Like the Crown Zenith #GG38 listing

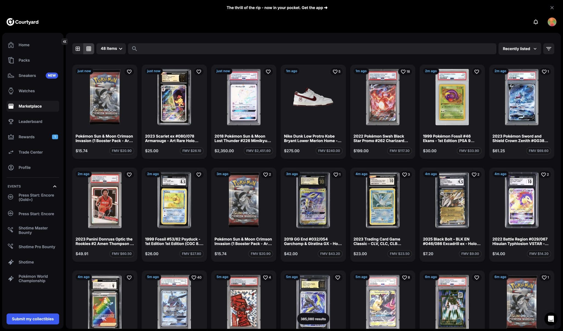point(545,71)
